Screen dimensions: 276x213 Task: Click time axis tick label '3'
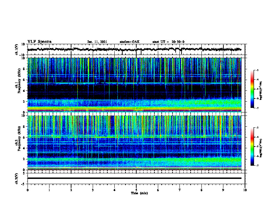tap(93, 190)
